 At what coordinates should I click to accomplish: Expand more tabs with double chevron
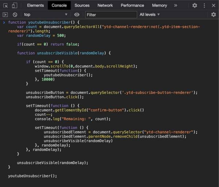coord(176,5)
